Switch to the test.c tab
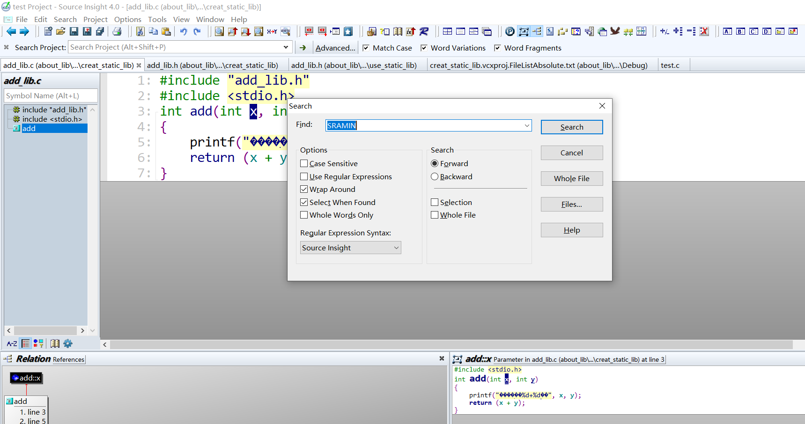Screen dimensions: 805x424 670,65
